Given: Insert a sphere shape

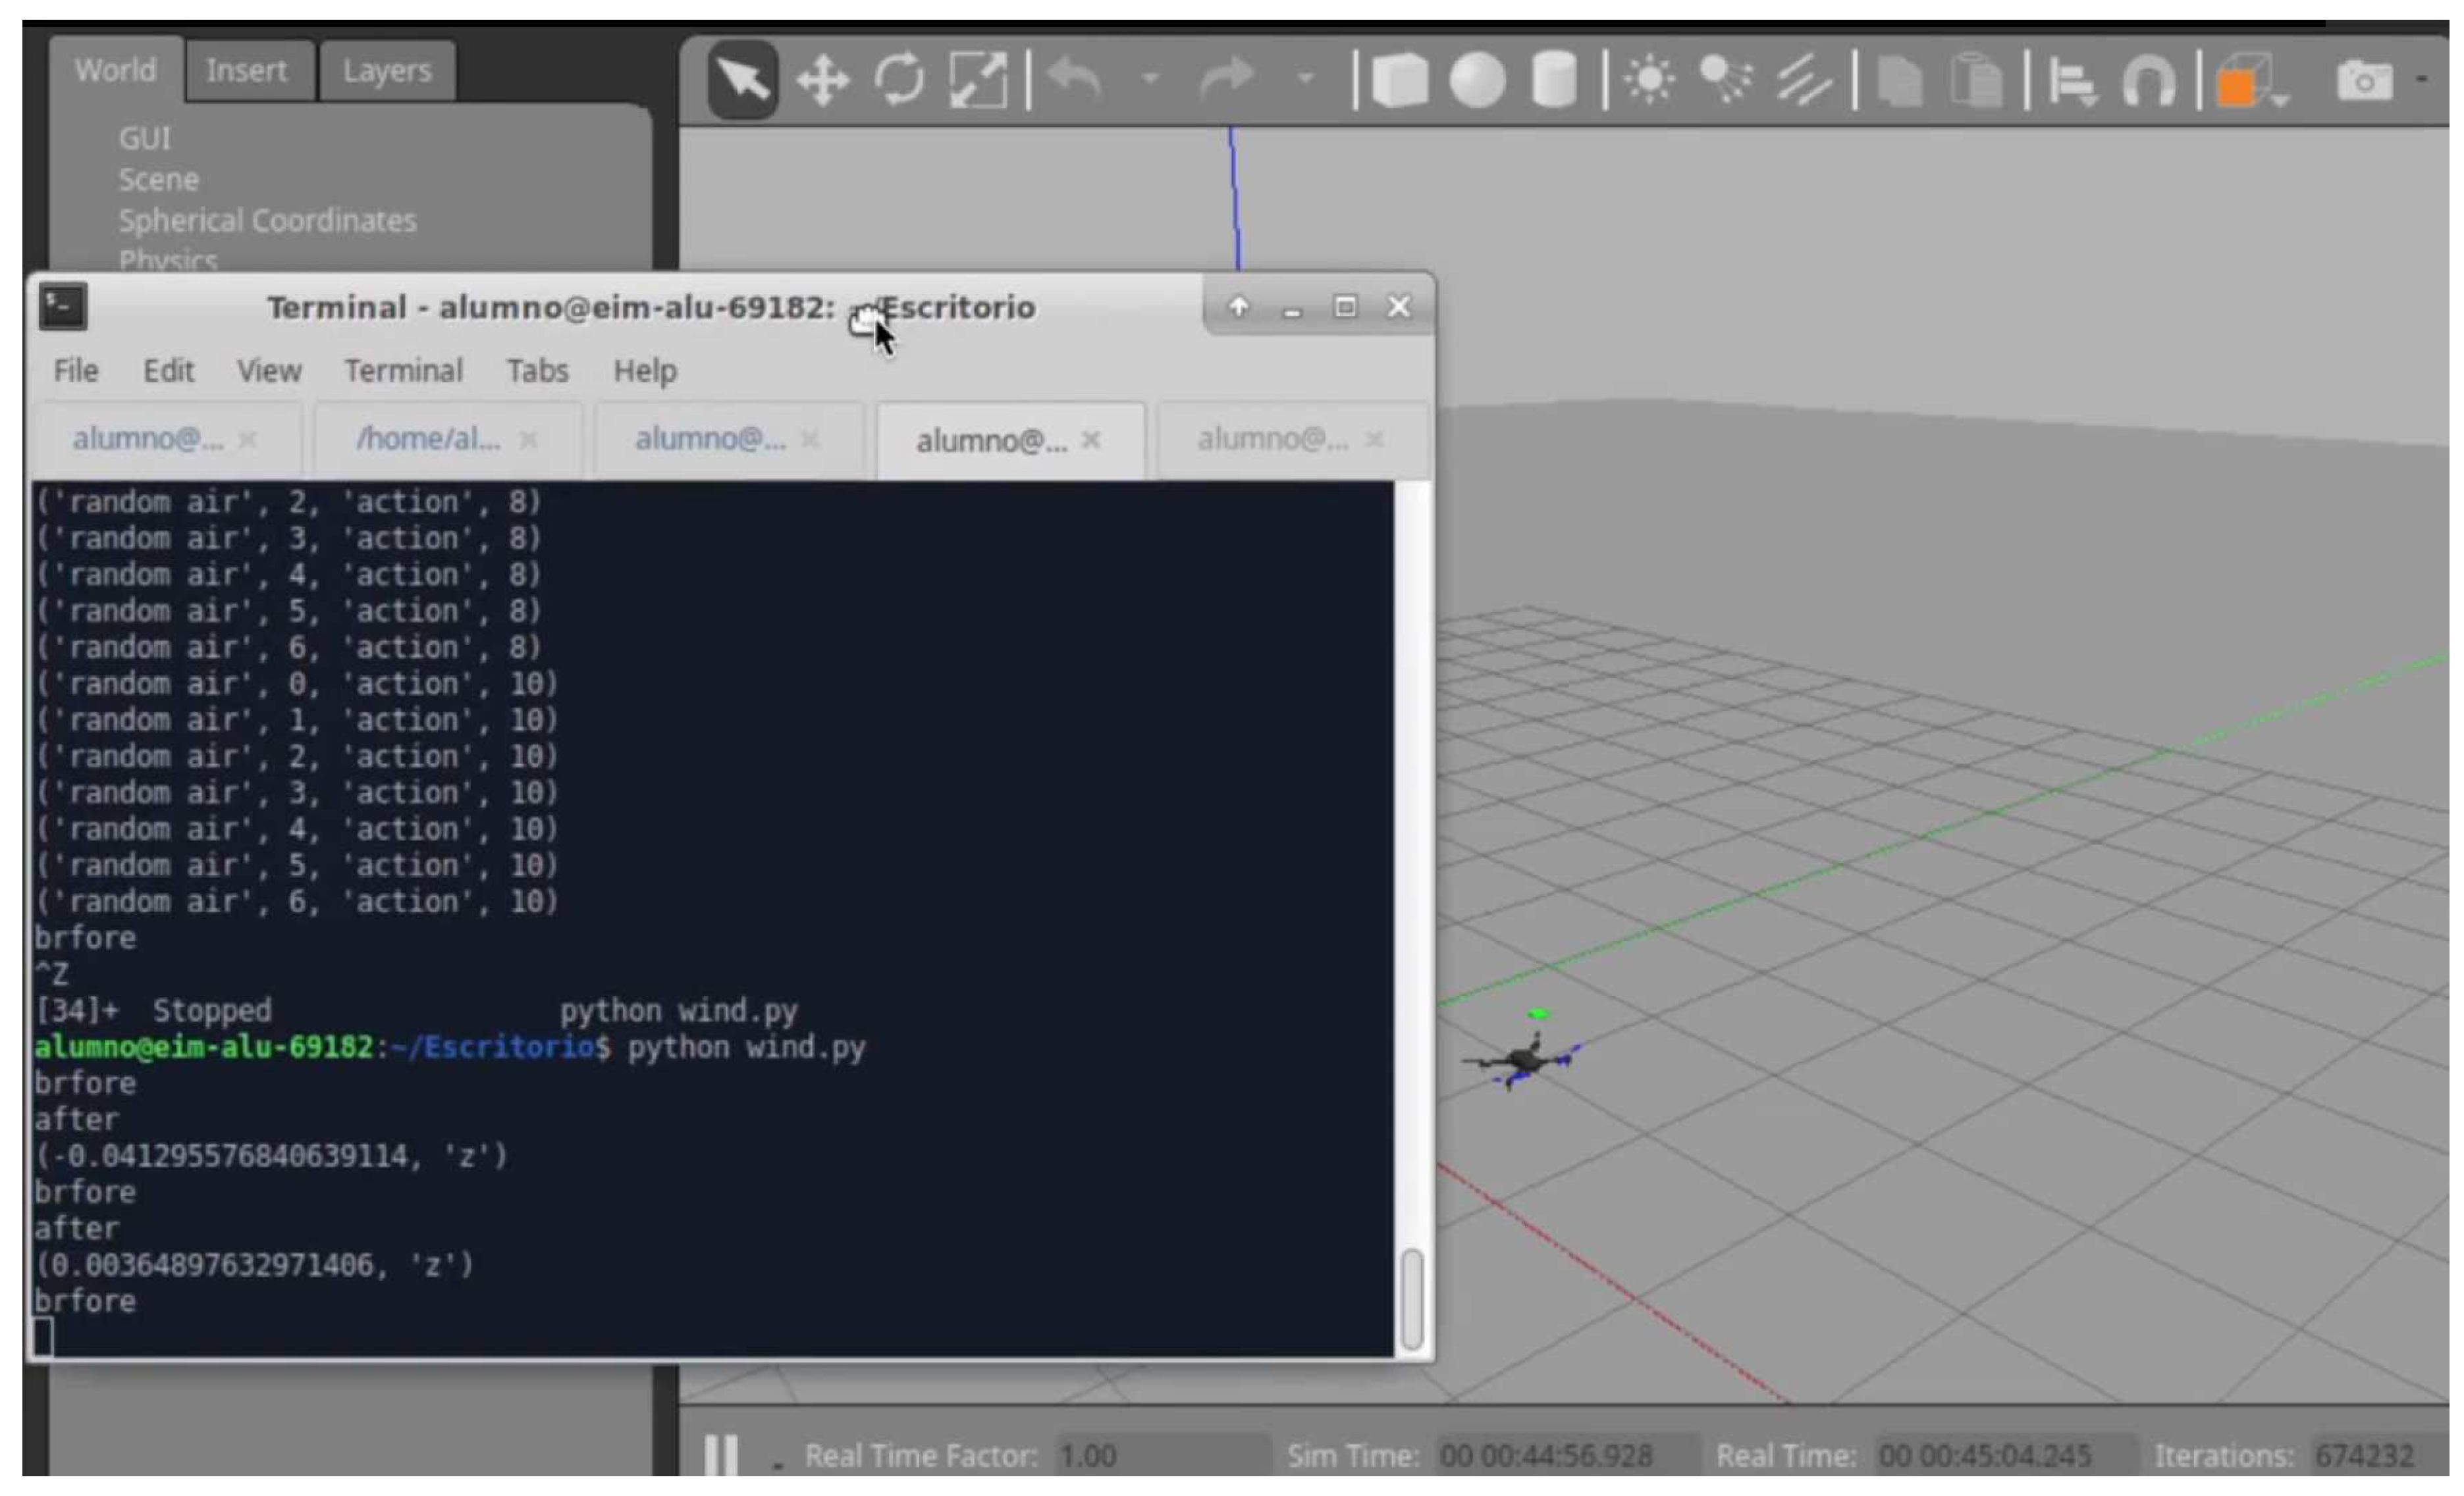Looking at the screenshot, I should [x=1477, y=80].
